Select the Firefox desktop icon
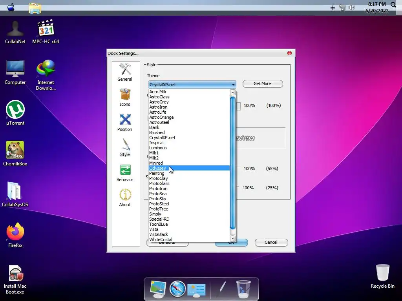Viewport: 402px width, 301px height. pyautogui.click(x=15, y=235)
